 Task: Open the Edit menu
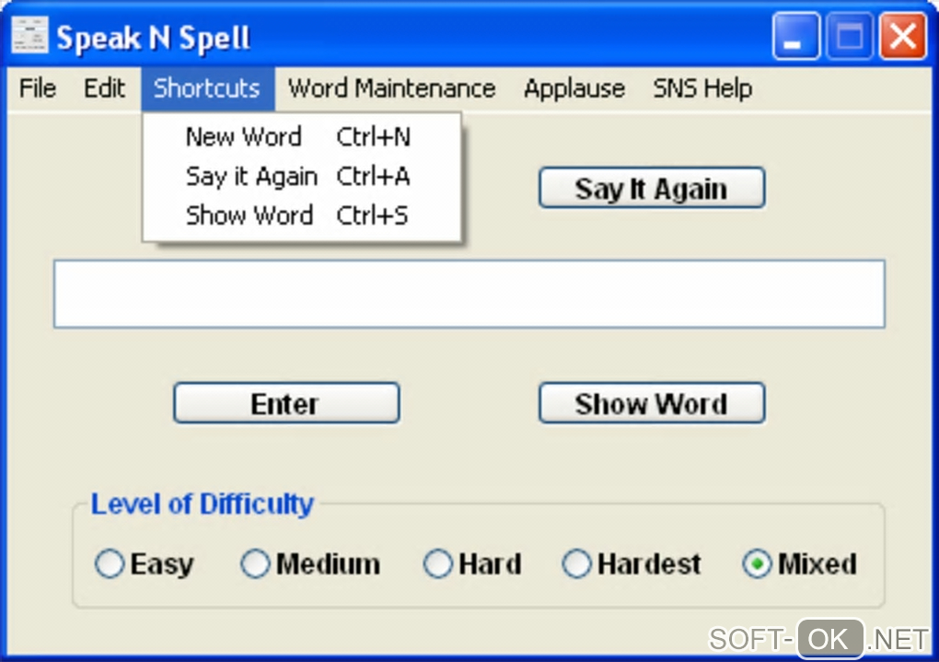click(x=104, y=88)
